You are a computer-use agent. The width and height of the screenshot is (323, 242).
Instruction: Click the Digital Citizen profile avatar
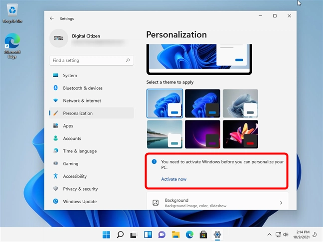pyautogui.click(x=59, y=38)
